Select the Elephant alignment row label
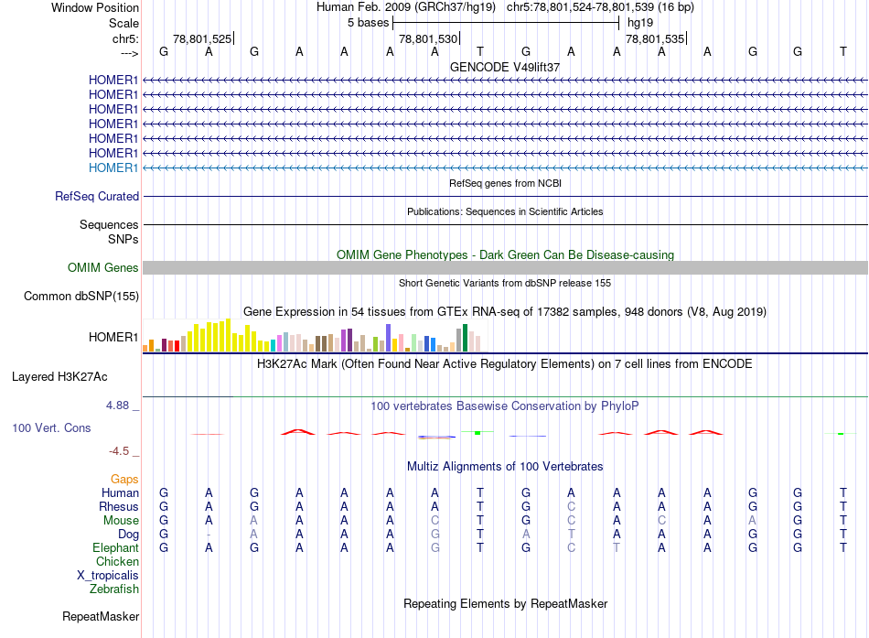869x638 pixels. point(115,547)
